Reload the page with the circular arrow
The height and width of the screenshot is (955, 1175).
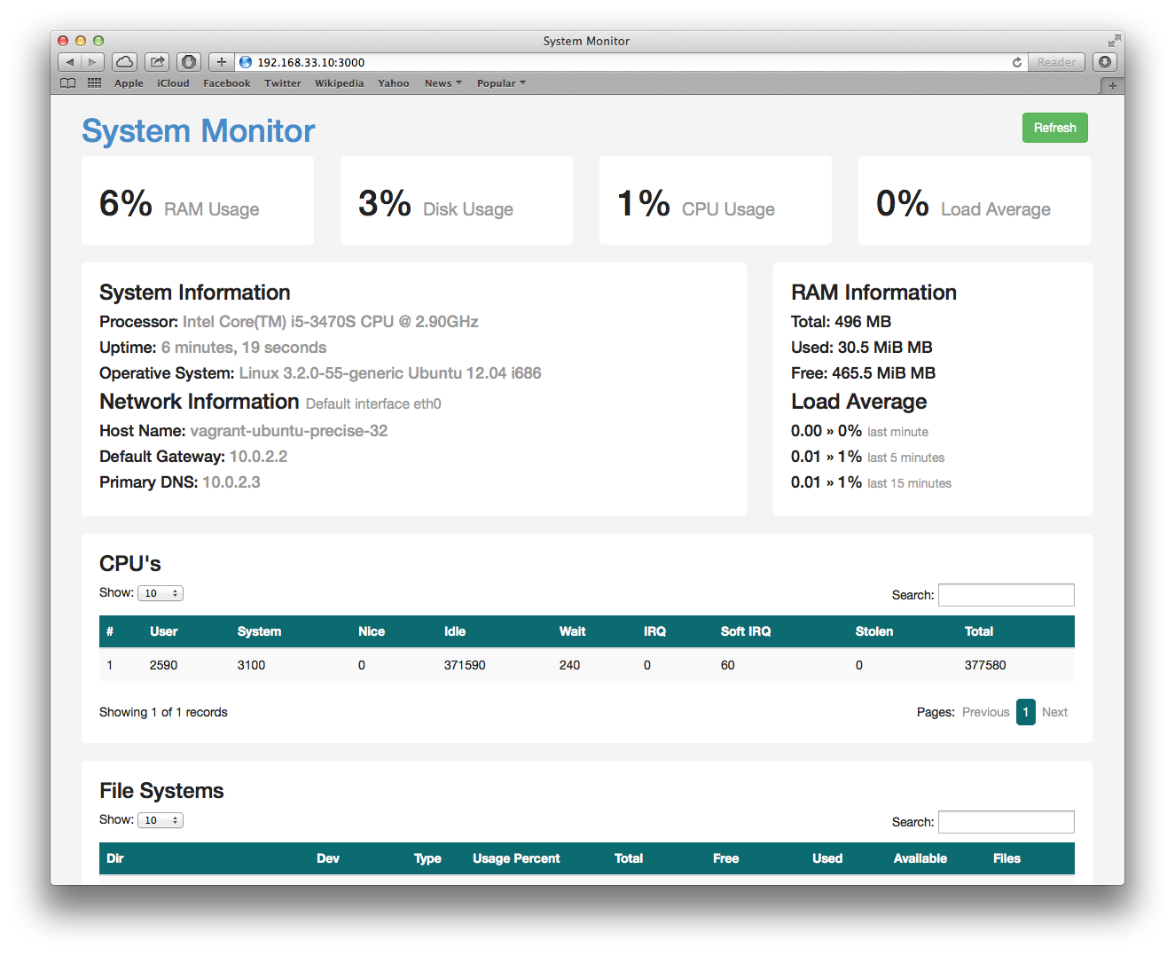pyautogui.click(x=1017, y=62)
